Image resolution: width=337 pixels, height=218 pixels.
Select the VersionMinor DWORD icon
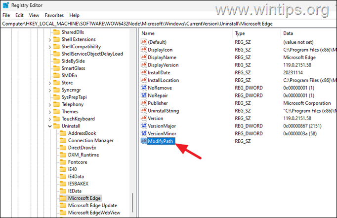tap(144, 133)
